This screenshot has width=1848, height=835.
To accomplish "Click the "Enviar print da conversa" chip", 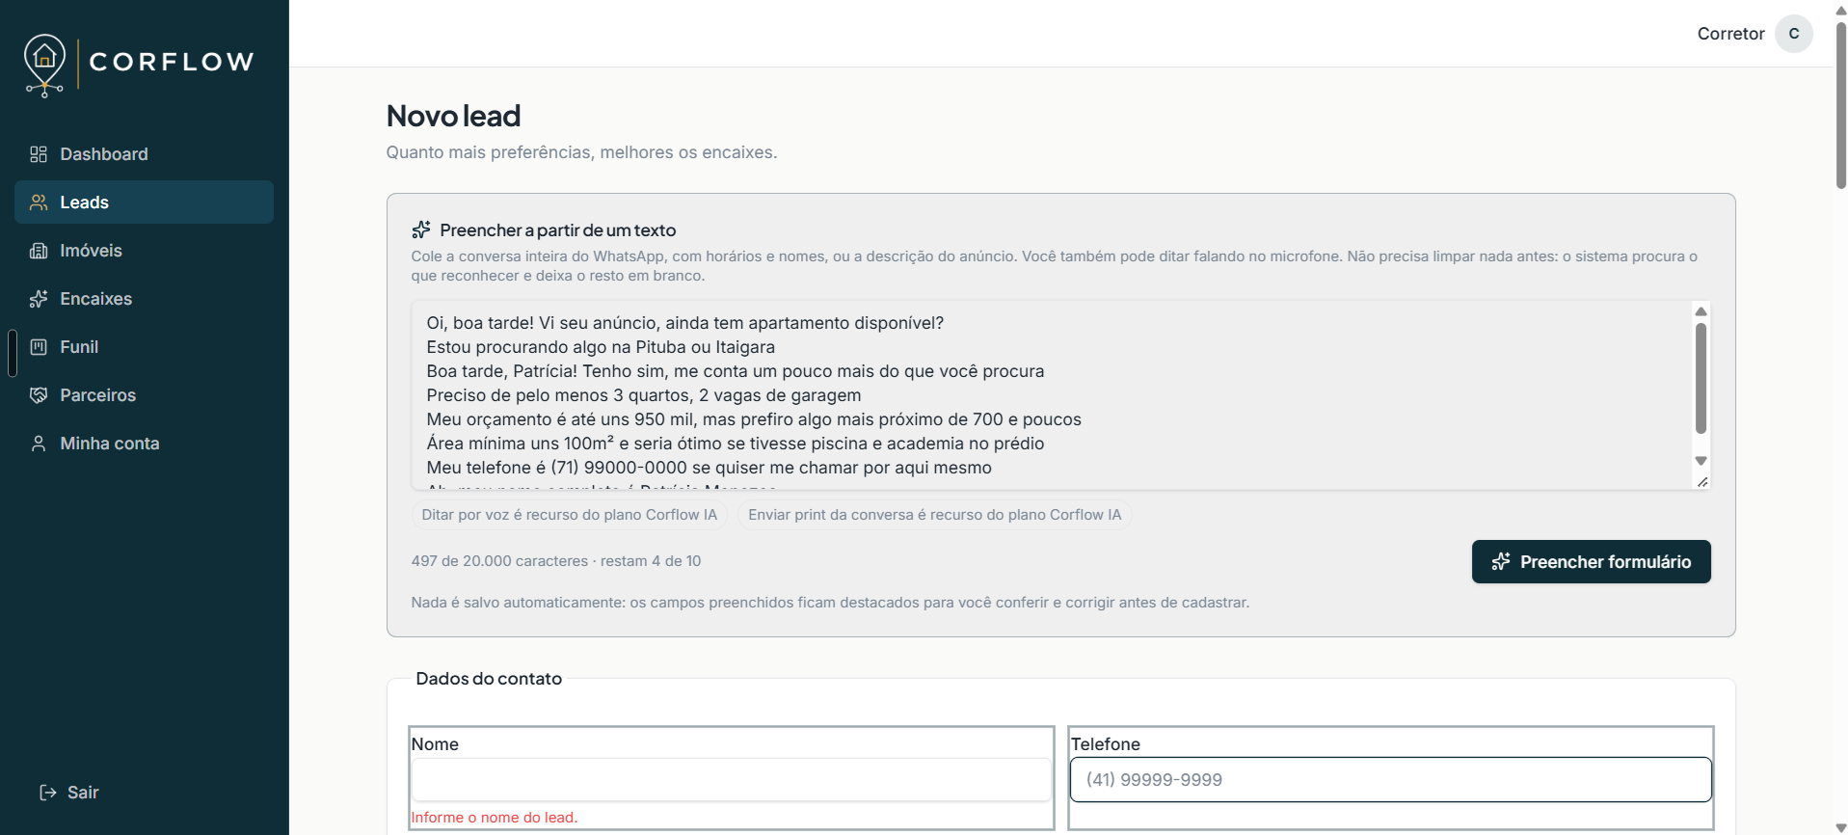I will (x=935, y=515).
